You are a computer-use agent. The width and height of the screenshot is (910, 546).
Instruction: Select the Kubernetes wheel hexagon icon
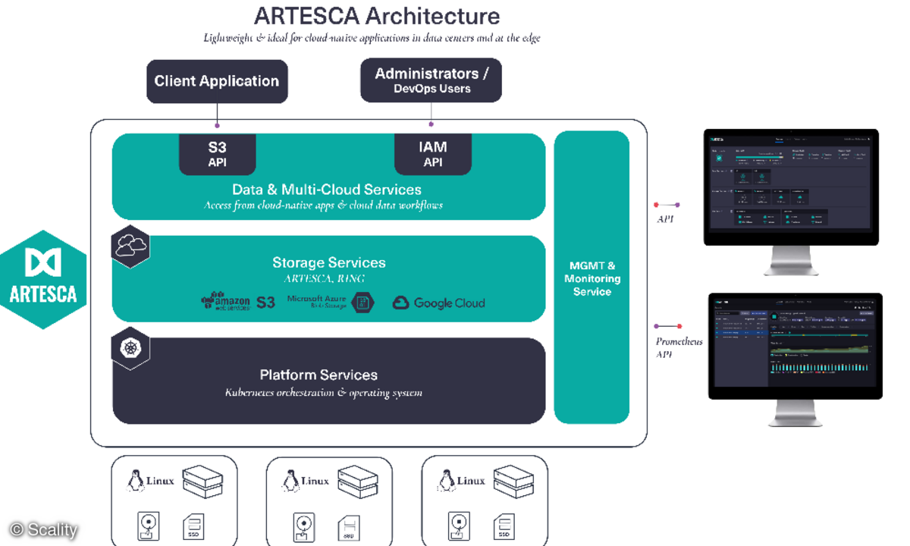130,349
